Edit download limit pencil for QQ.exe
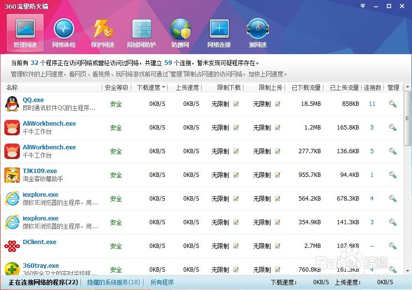Viewport: 412px width, 290px height. (x=236, y=104)
